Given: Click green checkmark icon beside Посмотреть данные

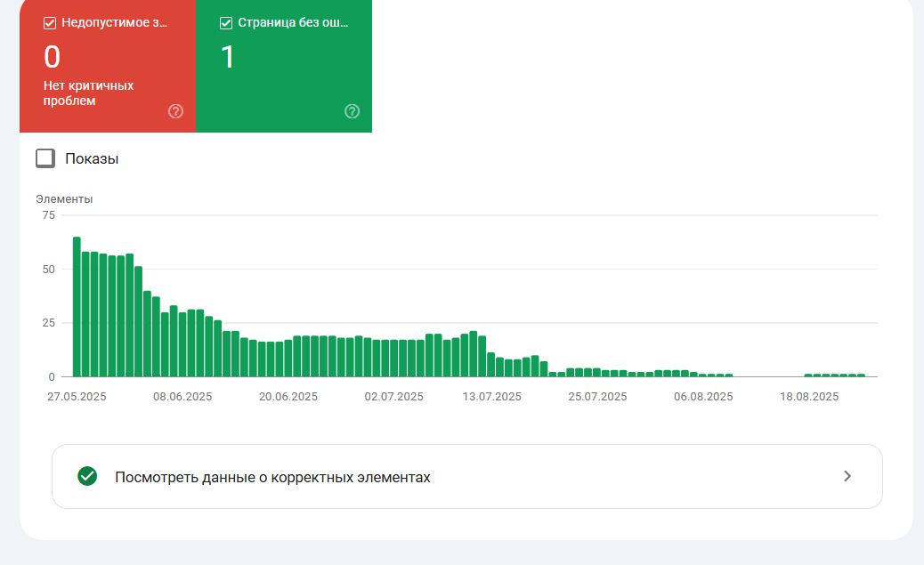Looking at the screenshot, I should coord(87,476).
